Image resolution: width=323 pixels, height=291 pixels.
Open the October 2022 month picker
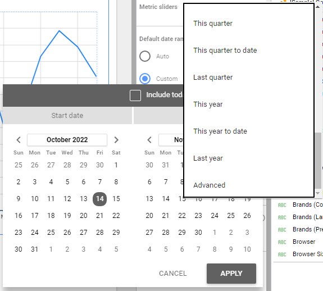click(67, 140)
